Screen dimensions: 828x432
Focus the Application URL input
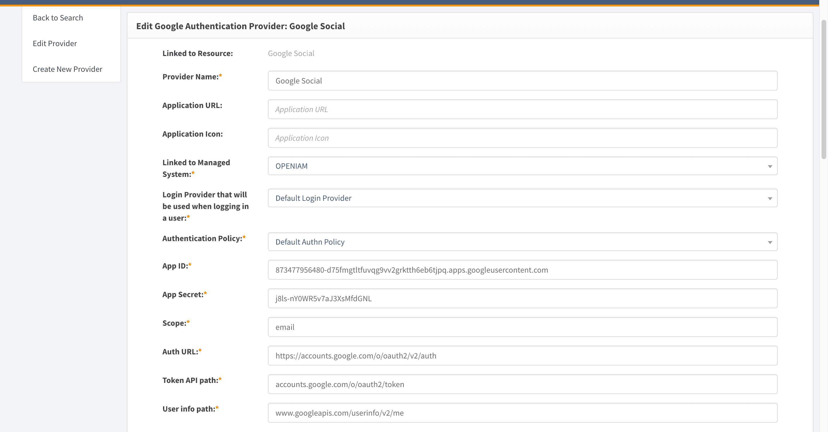tap(522, 109)
